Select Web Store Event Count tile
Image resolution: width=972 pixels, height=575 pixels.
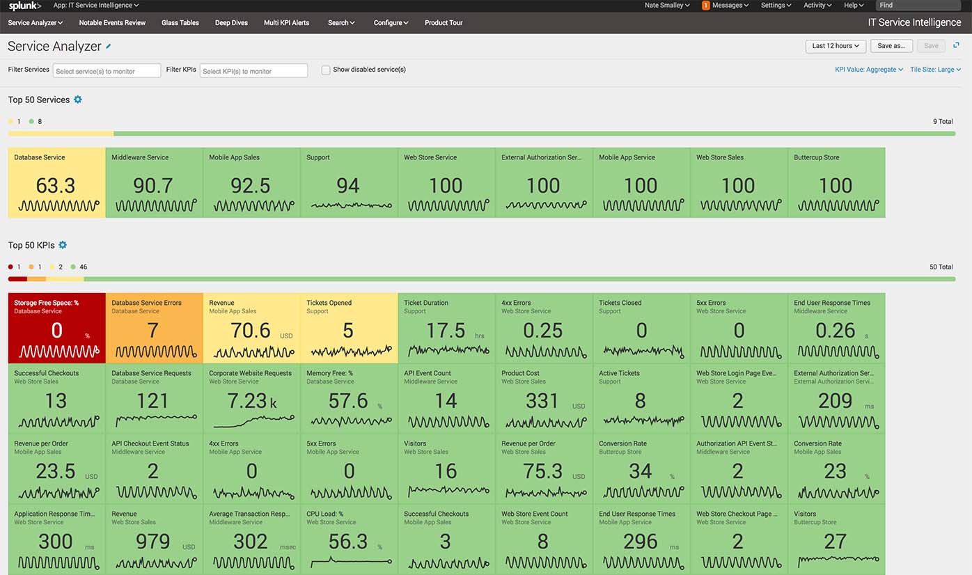coord(544,539)
